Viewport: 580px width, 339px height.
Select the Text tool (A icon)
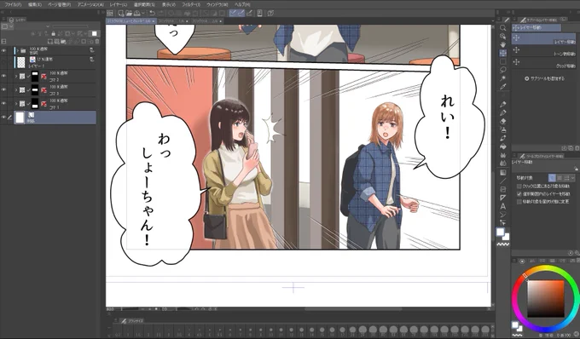click(502, 206)
